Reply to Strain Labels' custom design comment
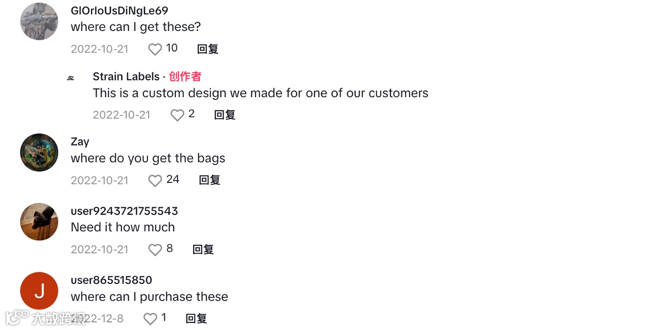 [225, 115]
